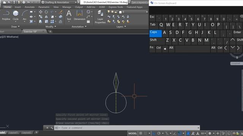Click the Save icon in quick access toolbar
This screenshot has height=136, width=243.
pyautogui.click(x=14, y=2)
